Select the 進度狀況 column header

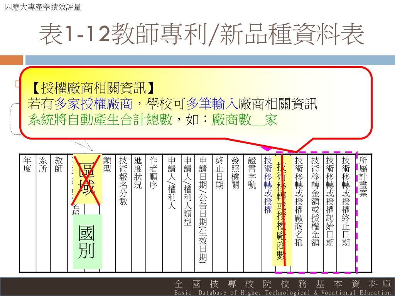[x=138, y=172]
